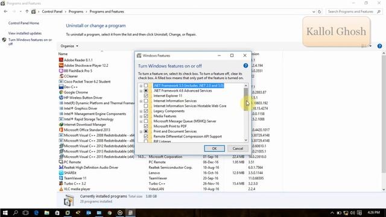Uncheck Remote Differential Compression API Support
386x217 pixels.
[146, 136]
